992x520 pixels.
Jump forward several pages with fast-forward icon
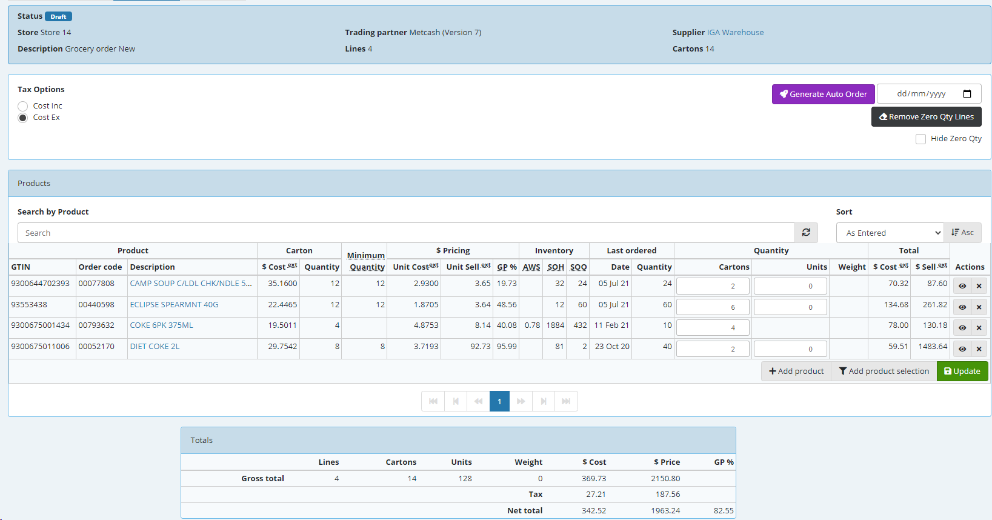[x=521, y=401]
